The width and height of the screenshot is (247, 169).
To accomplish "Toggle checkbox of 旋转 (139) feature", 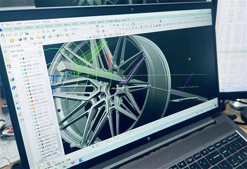I will pyautogui.click(x=27, y=91).
